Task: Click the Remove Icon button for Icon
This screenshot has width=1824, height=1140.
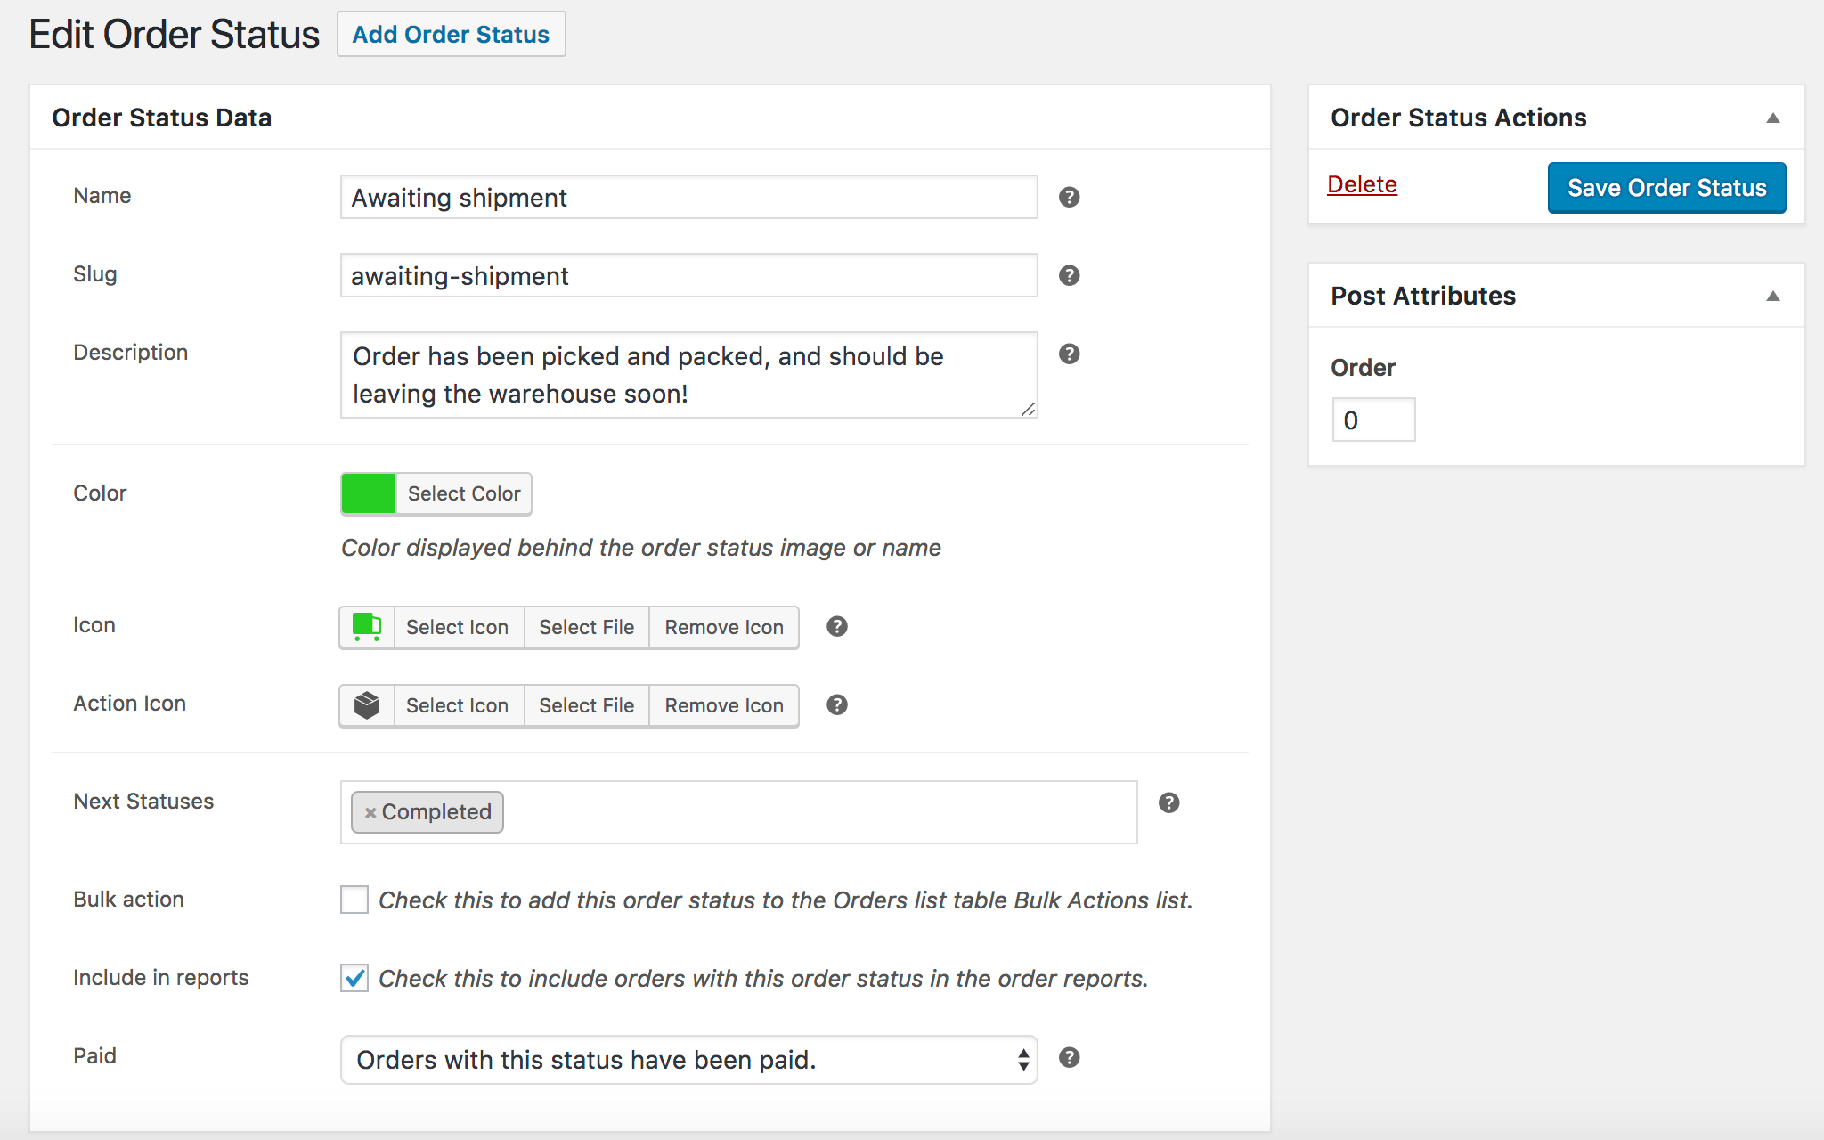Action: [x=723, y=627]
